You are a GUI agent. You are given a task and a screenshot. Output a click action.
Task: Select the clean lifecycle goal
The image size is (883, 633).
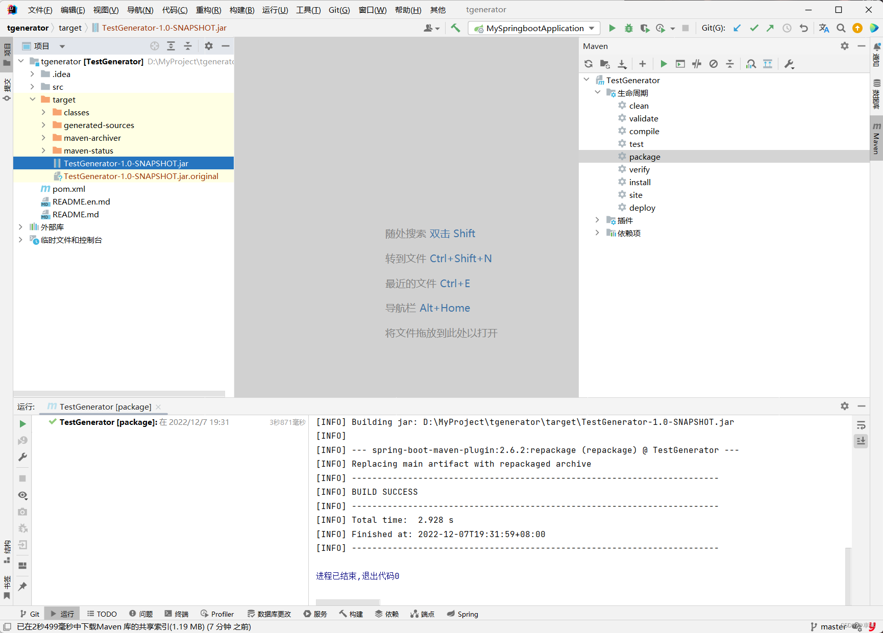[x=639, y=106]
